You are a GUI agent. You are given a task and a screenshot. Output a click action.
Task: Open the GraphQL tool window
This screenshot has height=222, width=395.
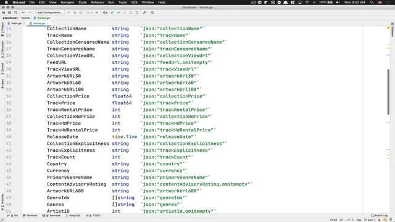pyautogui.click(x=73, y=215)
